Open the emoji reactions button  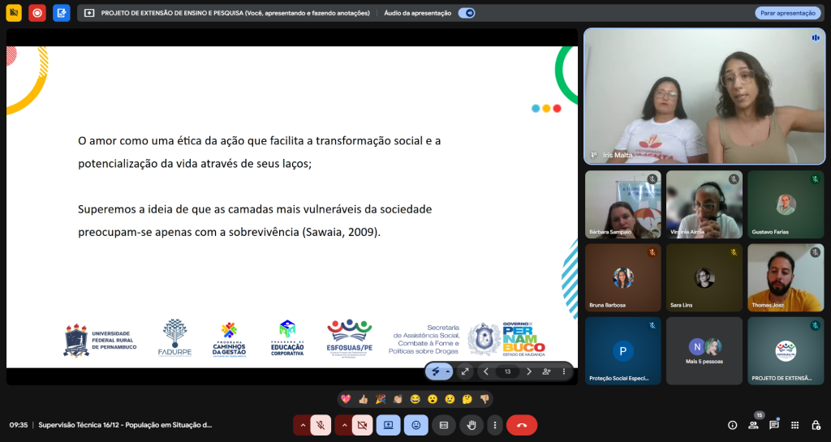pos(416,425)
